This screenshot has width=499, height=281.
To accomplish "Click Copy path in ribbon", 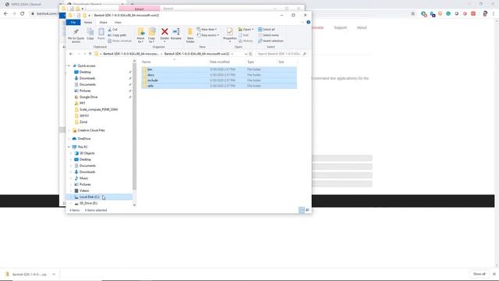I will (117, 35).
